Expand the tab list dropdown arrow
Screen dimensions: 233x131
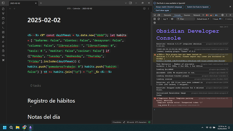126,3
